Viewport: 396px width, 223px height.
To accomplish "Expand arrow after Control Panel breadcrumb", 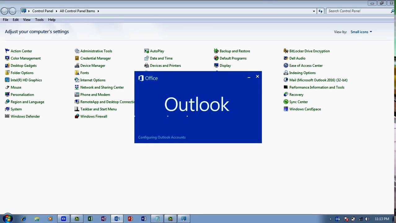I will pyautogui.click(x=56, y=11).
